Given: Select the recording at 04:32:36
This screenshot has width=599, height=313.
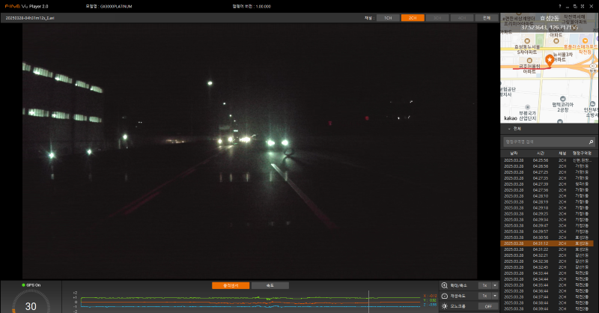Looking at the screenshot, I should (547, 261).
